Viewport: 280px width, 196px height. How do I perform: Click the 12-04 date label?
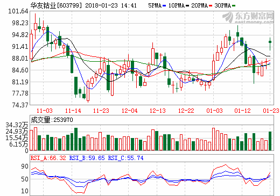(129, 111)
